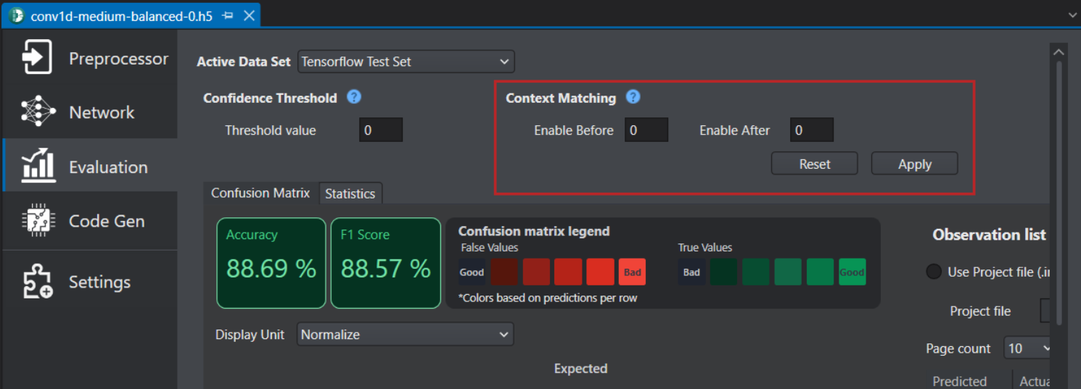
Task: Click the Threshold value input field
Action: 381,130
